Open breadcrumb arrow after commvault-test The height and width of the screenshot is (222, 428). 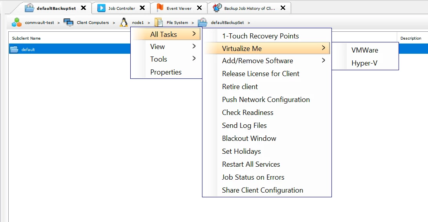[x=58, y=23]
